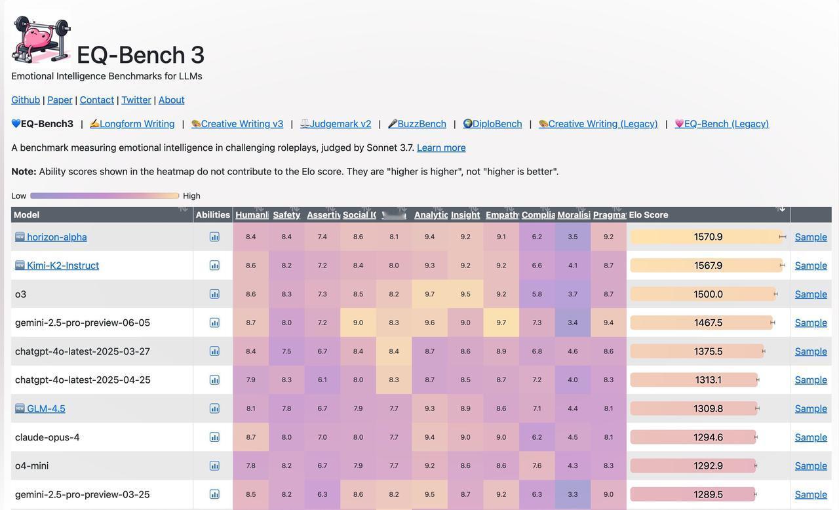The width and height of the screenshot is (839, 510).
Task: Open the About link
Action: pos(171,100)
